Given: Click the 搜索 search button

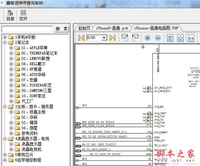Looking at the screenshot, I should tap(62, 29).
